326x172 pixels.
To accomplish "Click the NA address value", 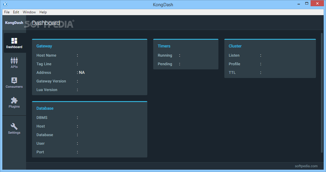I will [x=82, y=73].
